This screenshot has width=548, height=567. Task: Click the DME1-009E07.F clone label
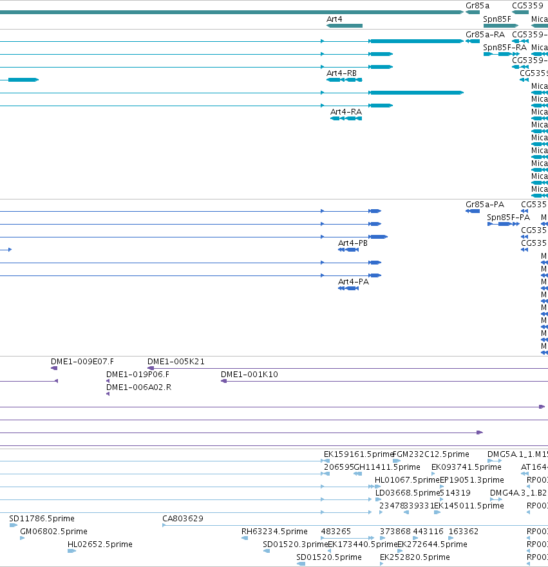click(x=82, y=362)
